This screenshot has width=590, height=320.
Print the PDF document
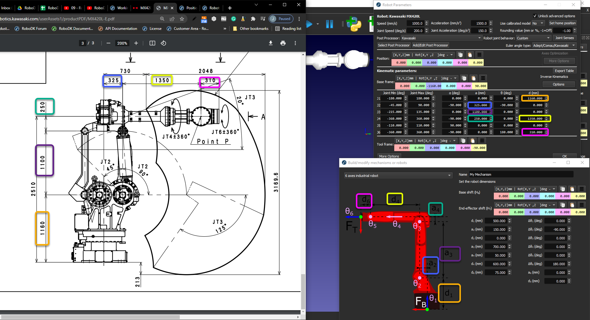pyautogui.click(x=283, y=43)
